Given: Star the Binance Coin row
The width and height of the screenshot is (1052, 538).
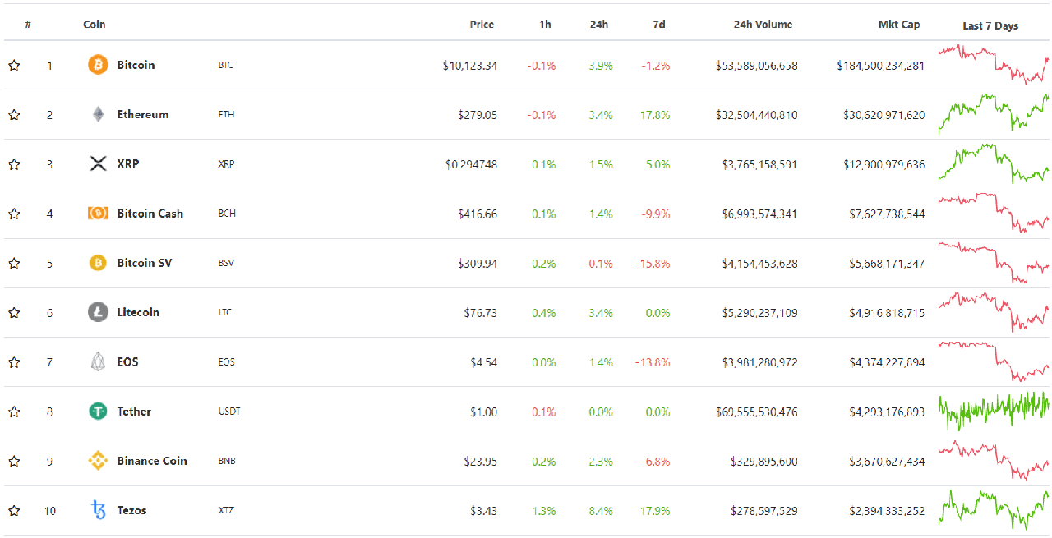Looking at the screenshot, I should [x=14, y=461].
